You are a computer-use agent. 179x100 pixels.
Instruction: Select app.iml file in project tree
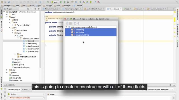tap(17, 62)
